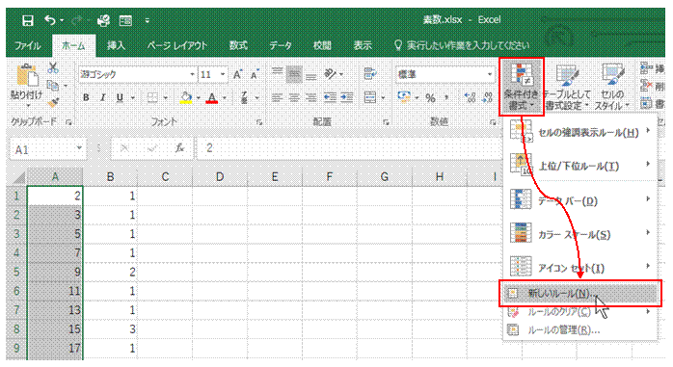Viewport: 673px width, 367px height.
Task: Click the テーブルとして書式設定 button
Action: [x=567, y=86]
